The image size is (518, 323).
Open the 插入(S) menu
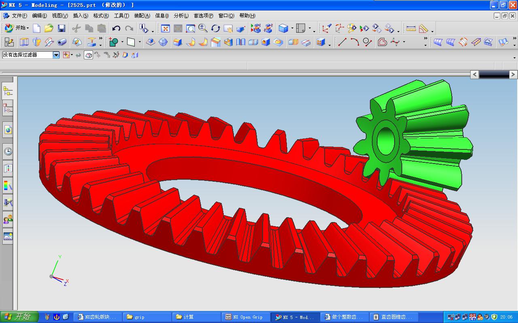80,16
